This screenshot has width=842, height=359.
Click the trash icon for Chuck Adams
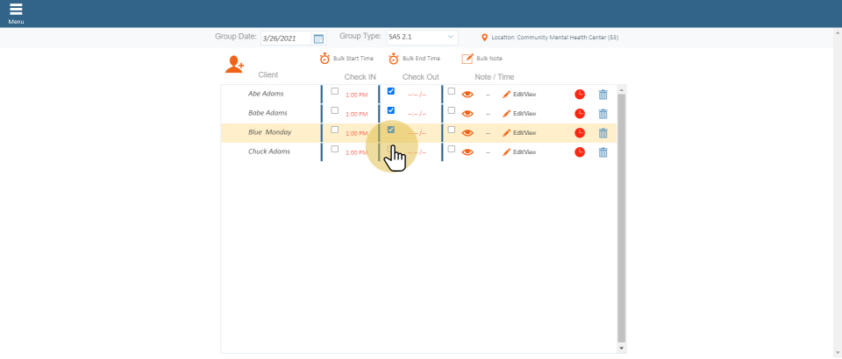click(x=603, y=152)
